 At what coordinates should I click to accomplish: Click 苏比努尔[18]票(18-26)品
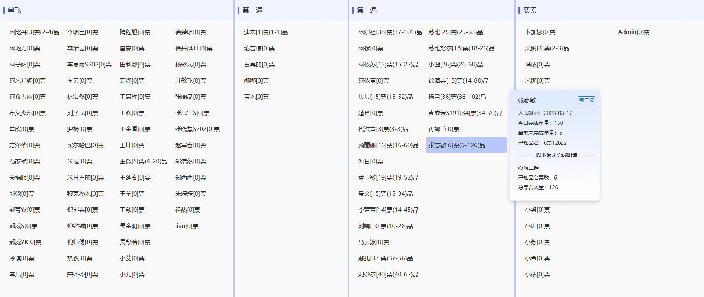pos(461,48)
